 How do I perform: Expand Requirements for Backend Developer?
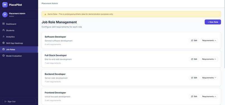209,78
